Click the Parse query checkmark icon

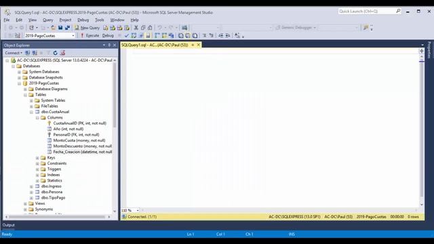pos(127,35)
